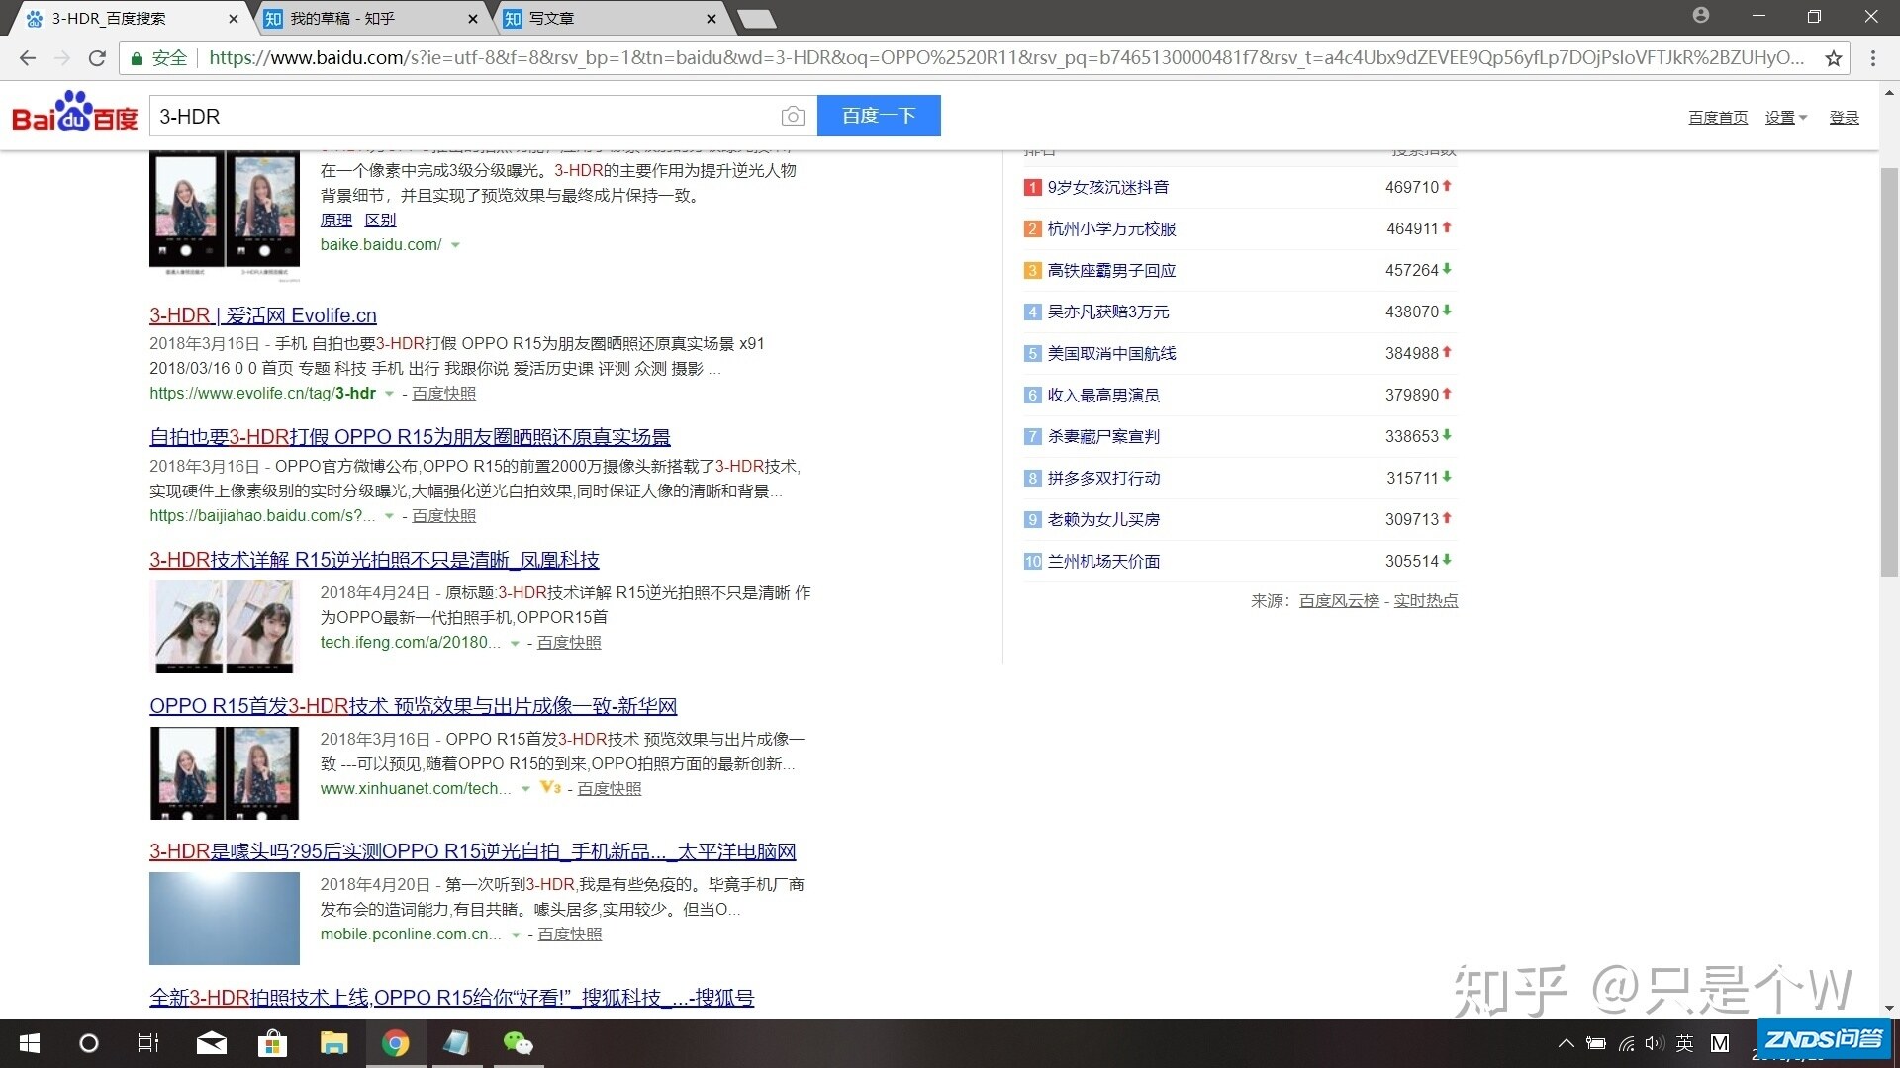Open WeChat from the taskbar
Screen dimensions: 1900x1068
[x=518, y=1043]
